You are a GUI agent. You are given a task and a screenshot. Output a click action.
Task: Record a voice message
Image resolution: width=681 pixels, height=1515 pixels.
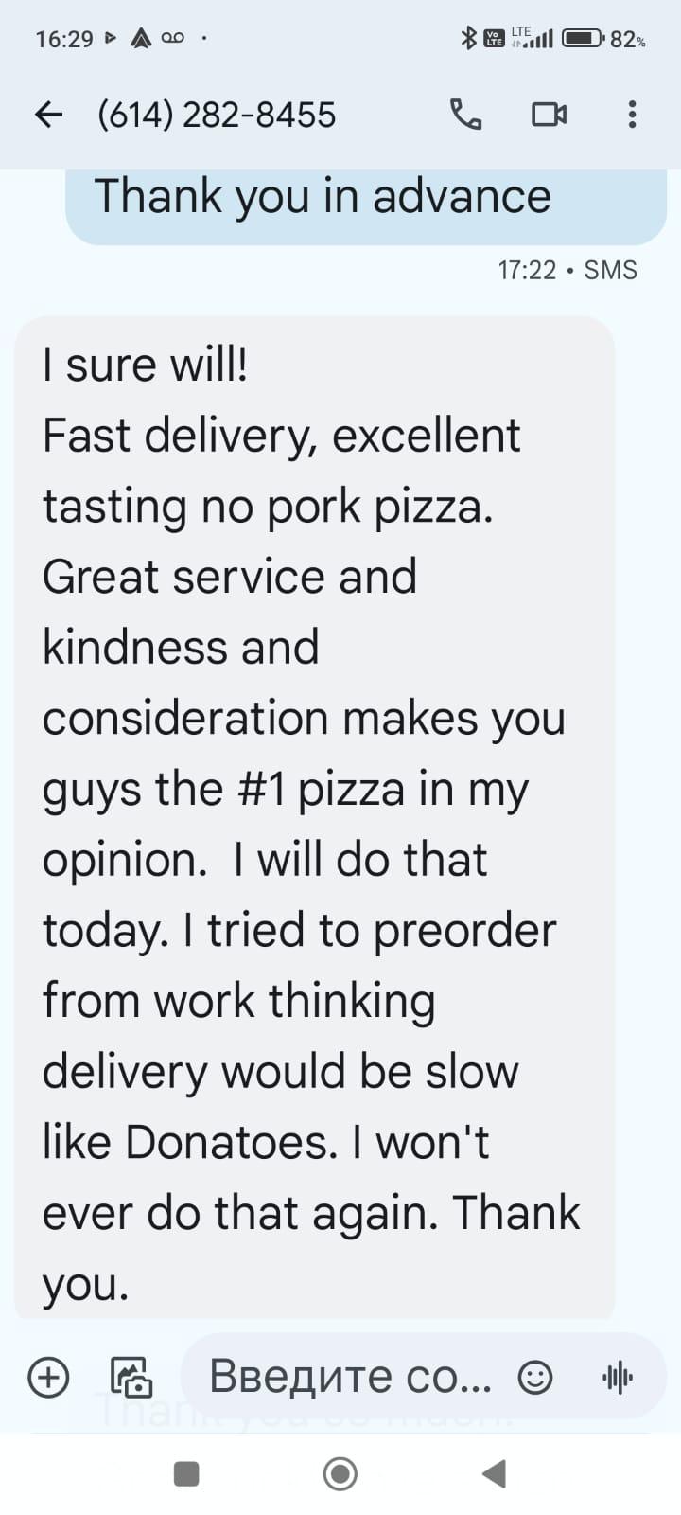tap(618, 1377)
